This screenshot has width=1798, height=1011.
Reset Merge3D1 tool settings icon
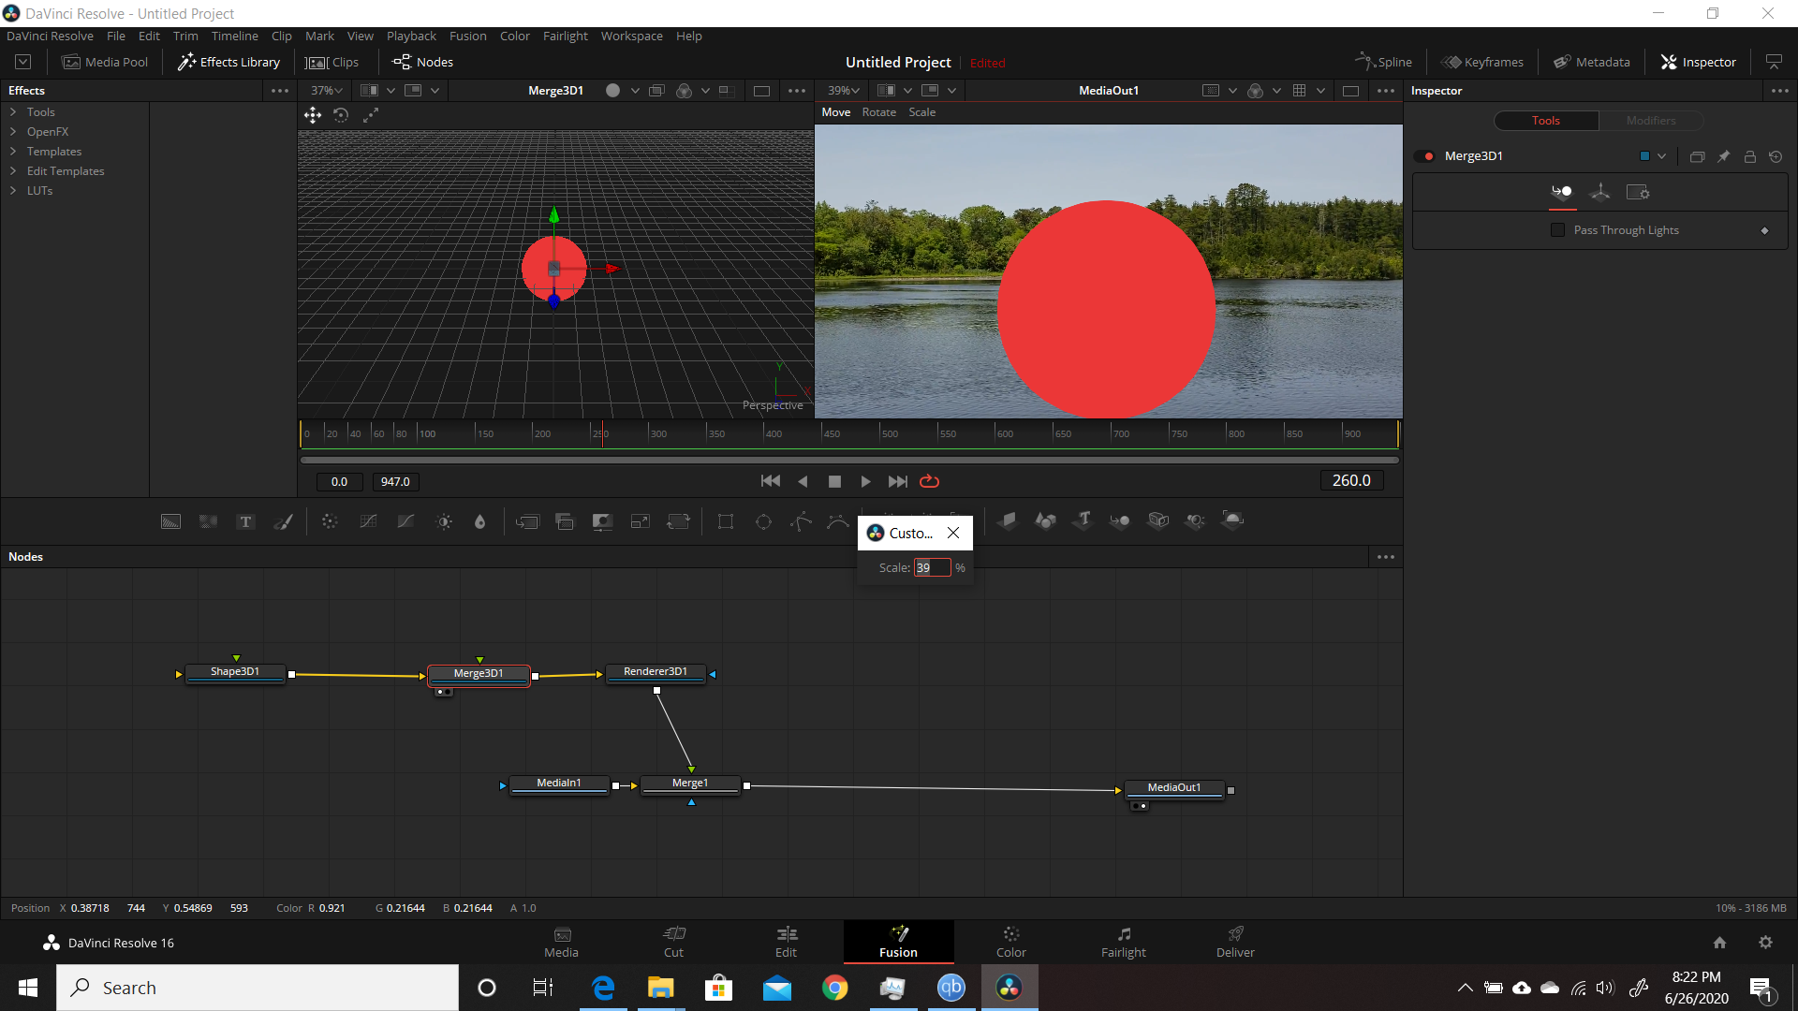click(x=1776, y=156)
